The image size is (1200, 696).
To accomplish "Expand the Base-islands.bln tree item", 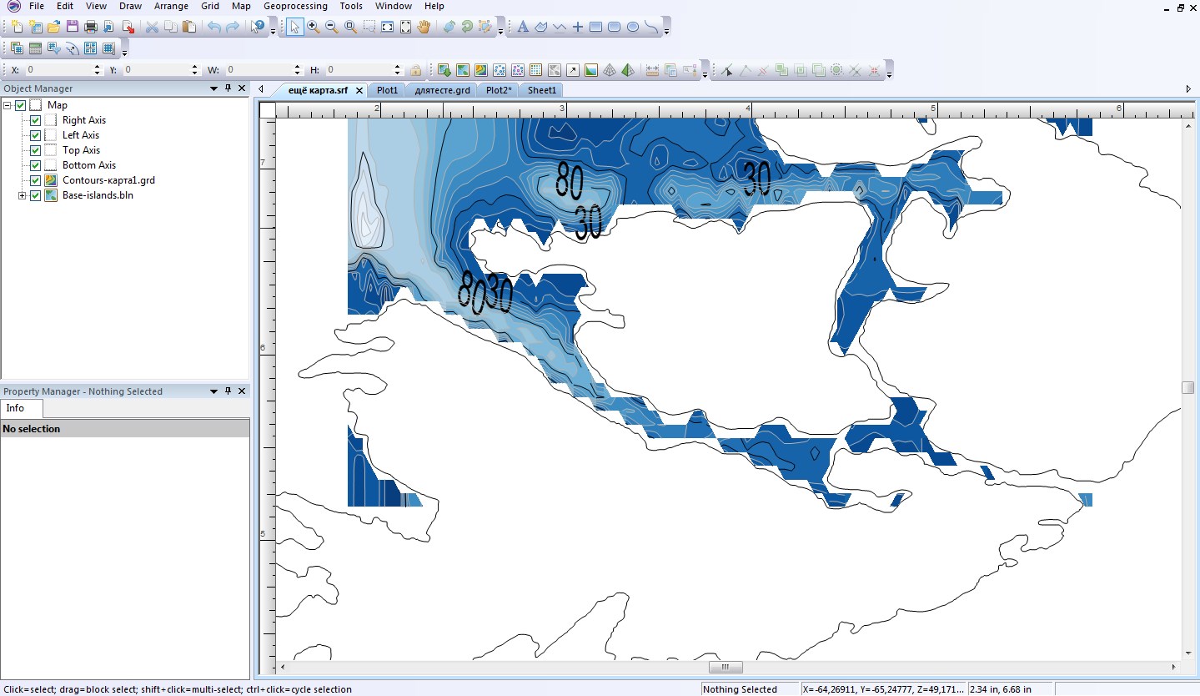I will [20, 195].
